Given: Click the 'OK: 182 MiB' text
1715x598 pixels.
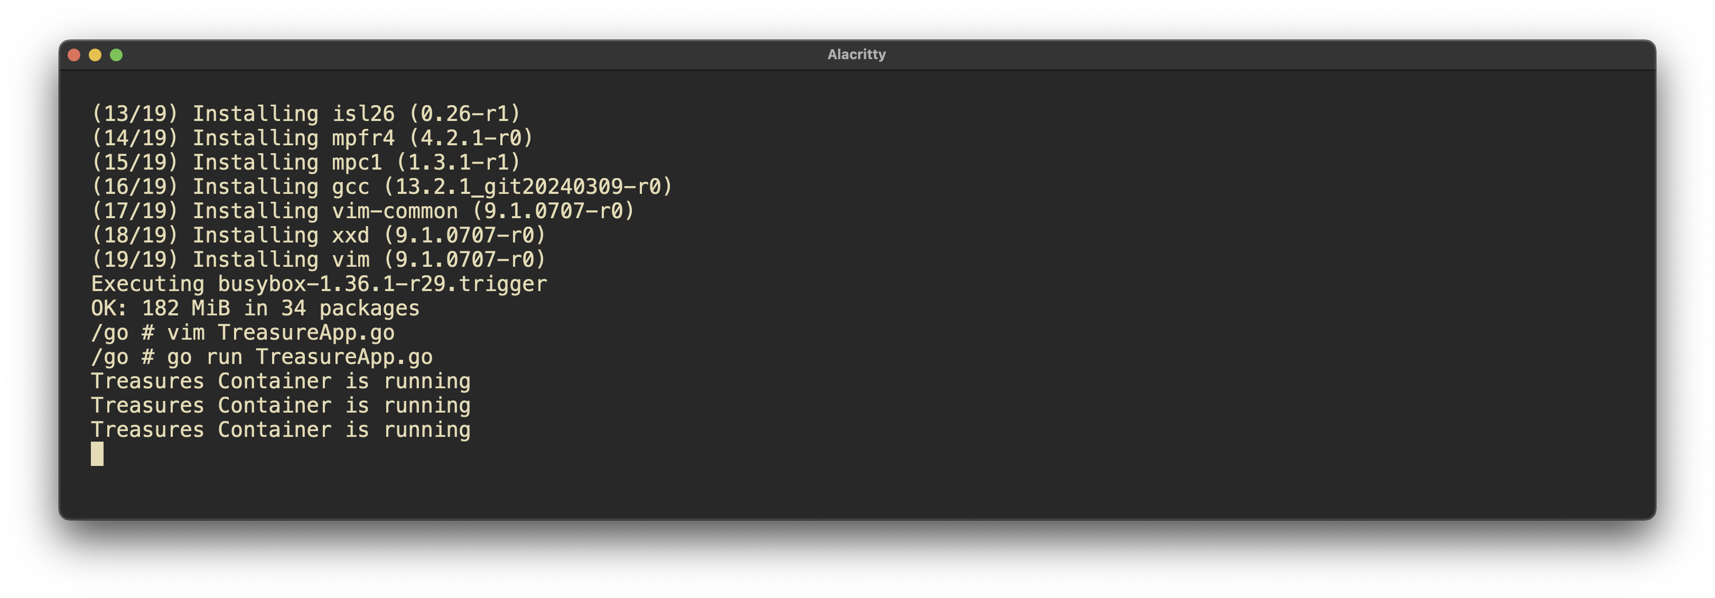Looking at the screenshot, I should (x=160, y=309).
